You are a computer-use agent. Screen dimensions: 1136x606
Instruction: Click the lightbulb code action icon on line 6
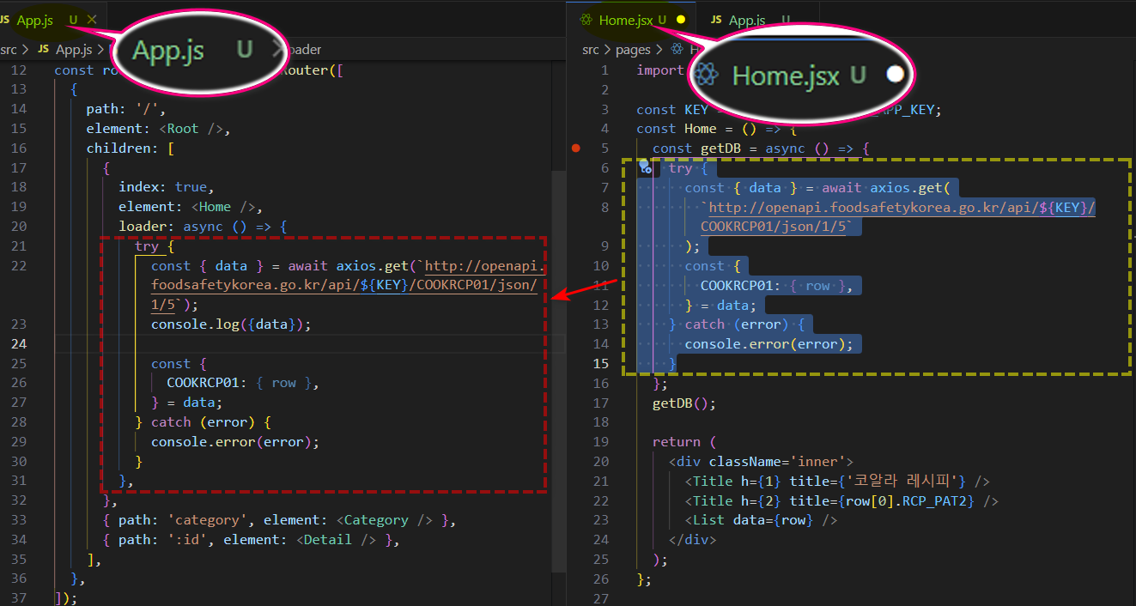644,168
